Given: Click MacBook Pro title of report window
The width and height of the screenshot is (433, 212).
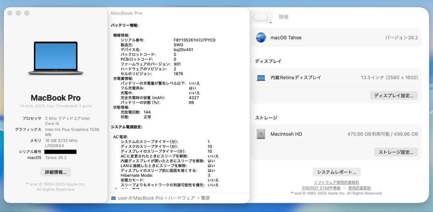Looking at the screenshot, I should tap(126, 13).
